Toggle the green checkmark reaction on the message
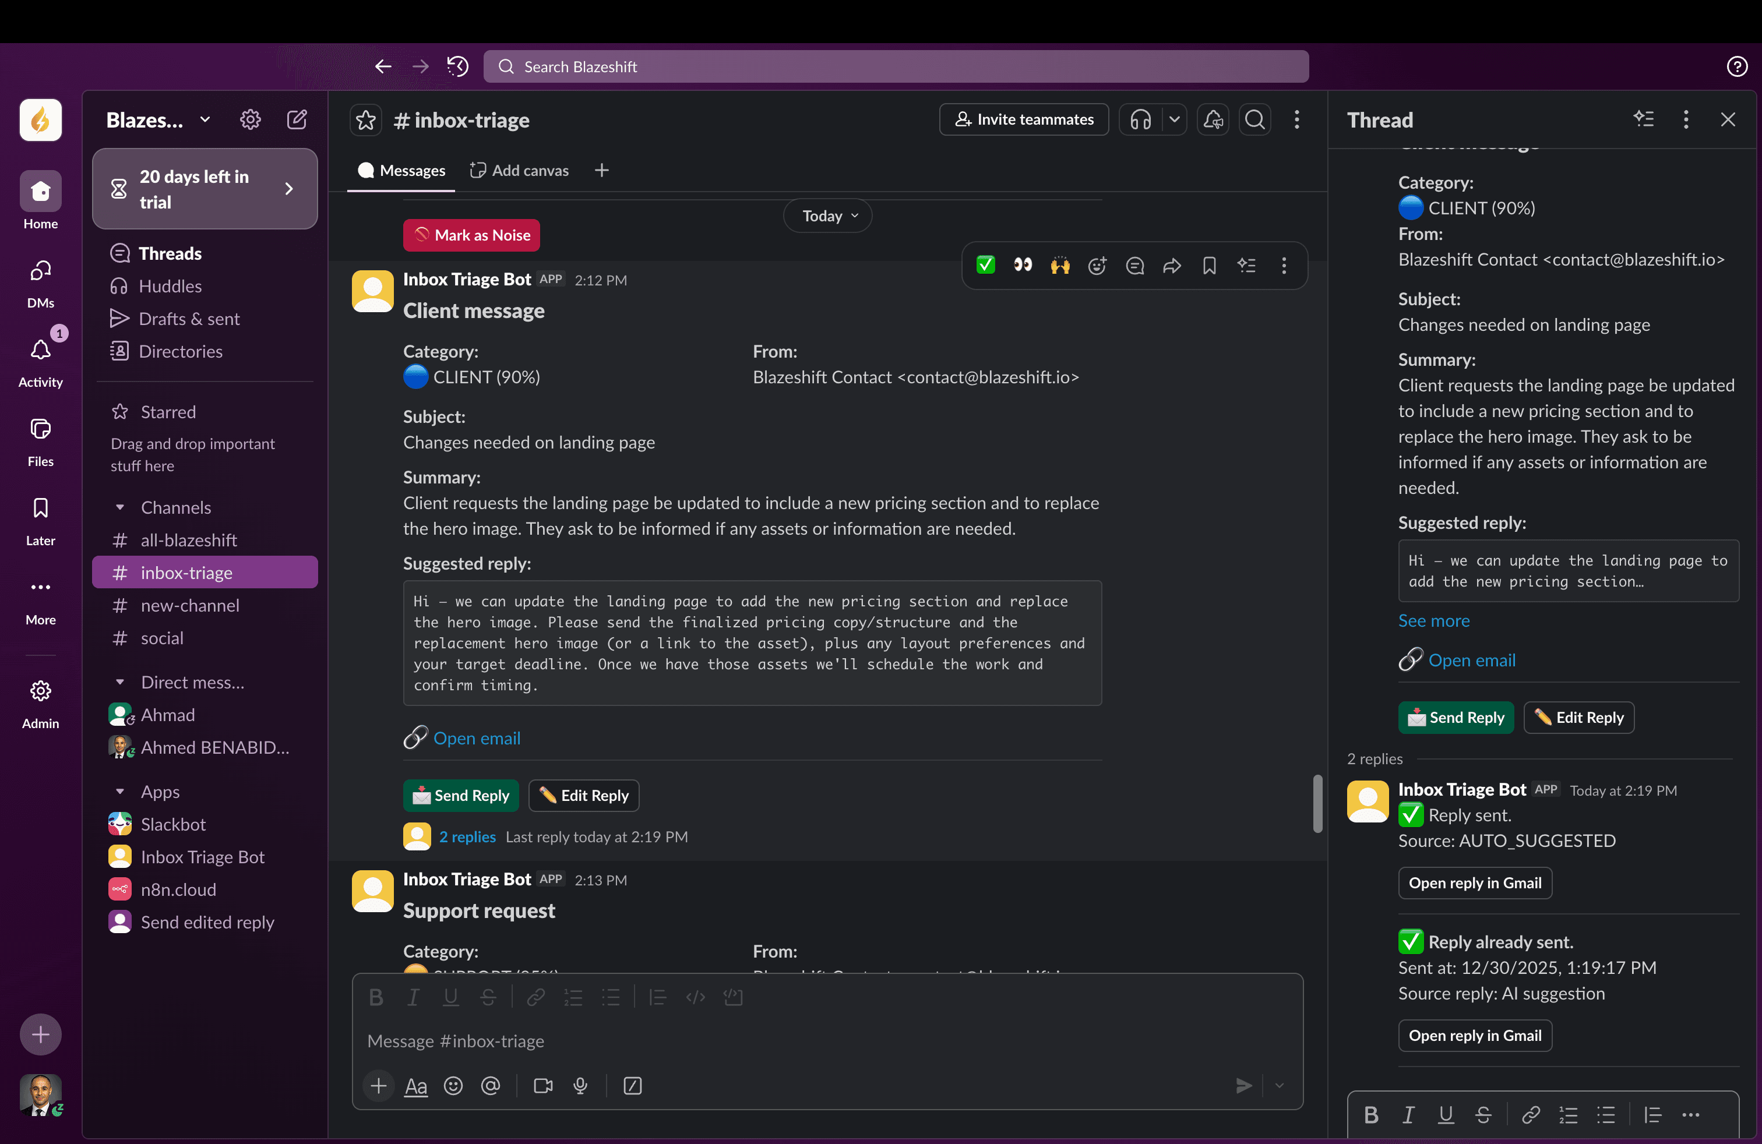 click(x=985, y=265)
